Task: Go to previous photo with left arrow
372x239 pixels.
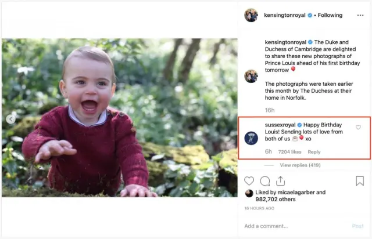Action: pyautogui.click(x=10, y=118)
